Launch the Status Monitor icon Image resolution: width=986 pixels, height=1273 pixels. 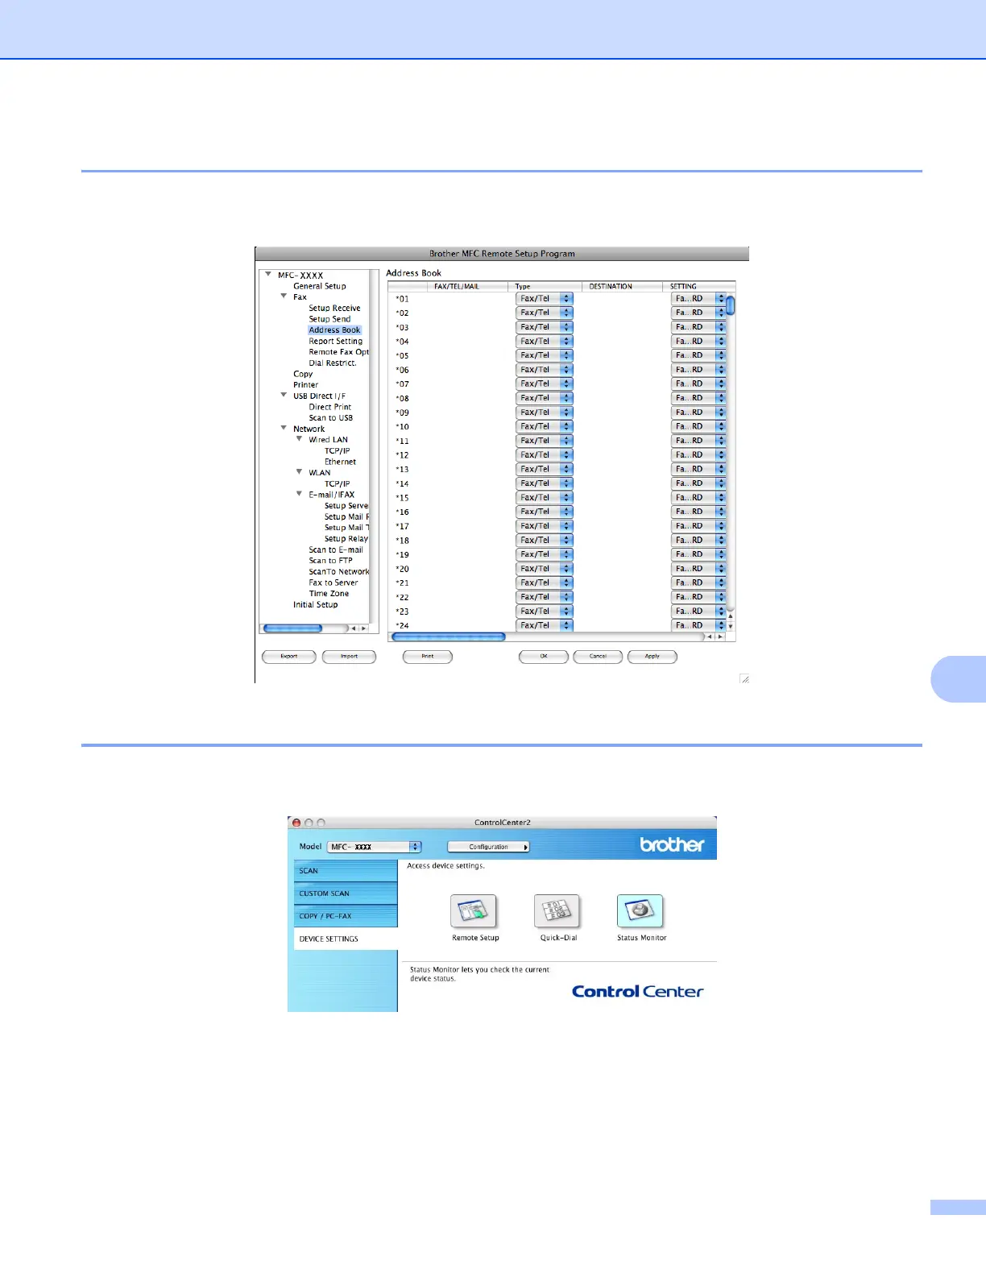click(640, 911)
